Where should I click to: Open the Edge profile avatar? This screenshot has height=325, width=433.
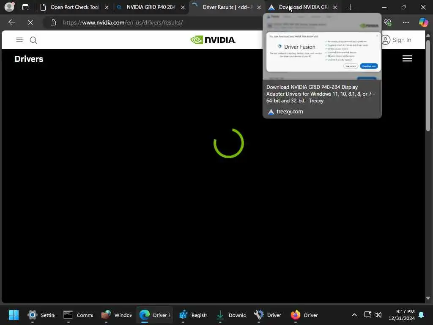pyautogui.click(x=9, y=7)
